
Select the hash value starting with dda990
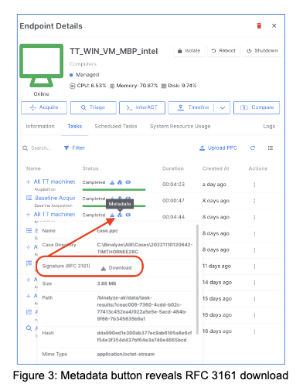[145, 337]
